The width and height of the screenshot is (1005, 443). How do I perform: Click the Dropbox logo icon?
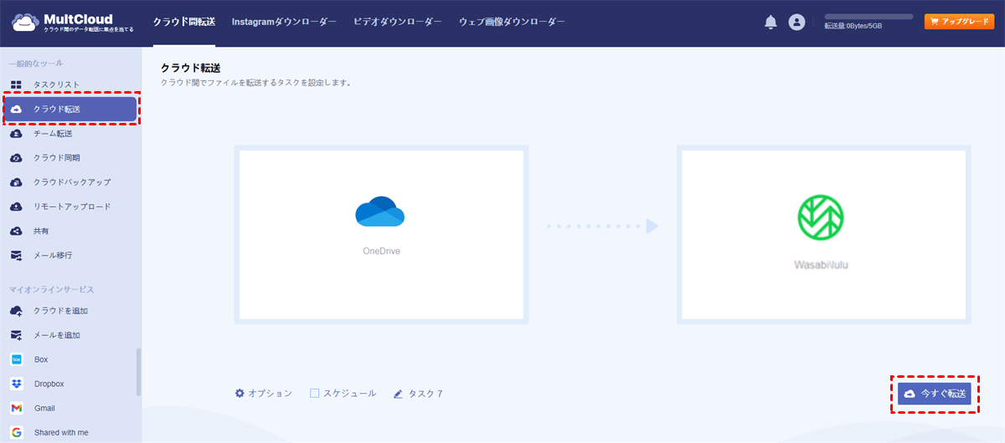(x=16, y=384)
